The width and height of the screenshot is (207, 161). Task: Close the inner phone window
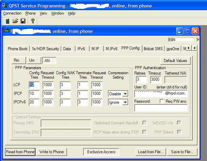pos(195,31)
